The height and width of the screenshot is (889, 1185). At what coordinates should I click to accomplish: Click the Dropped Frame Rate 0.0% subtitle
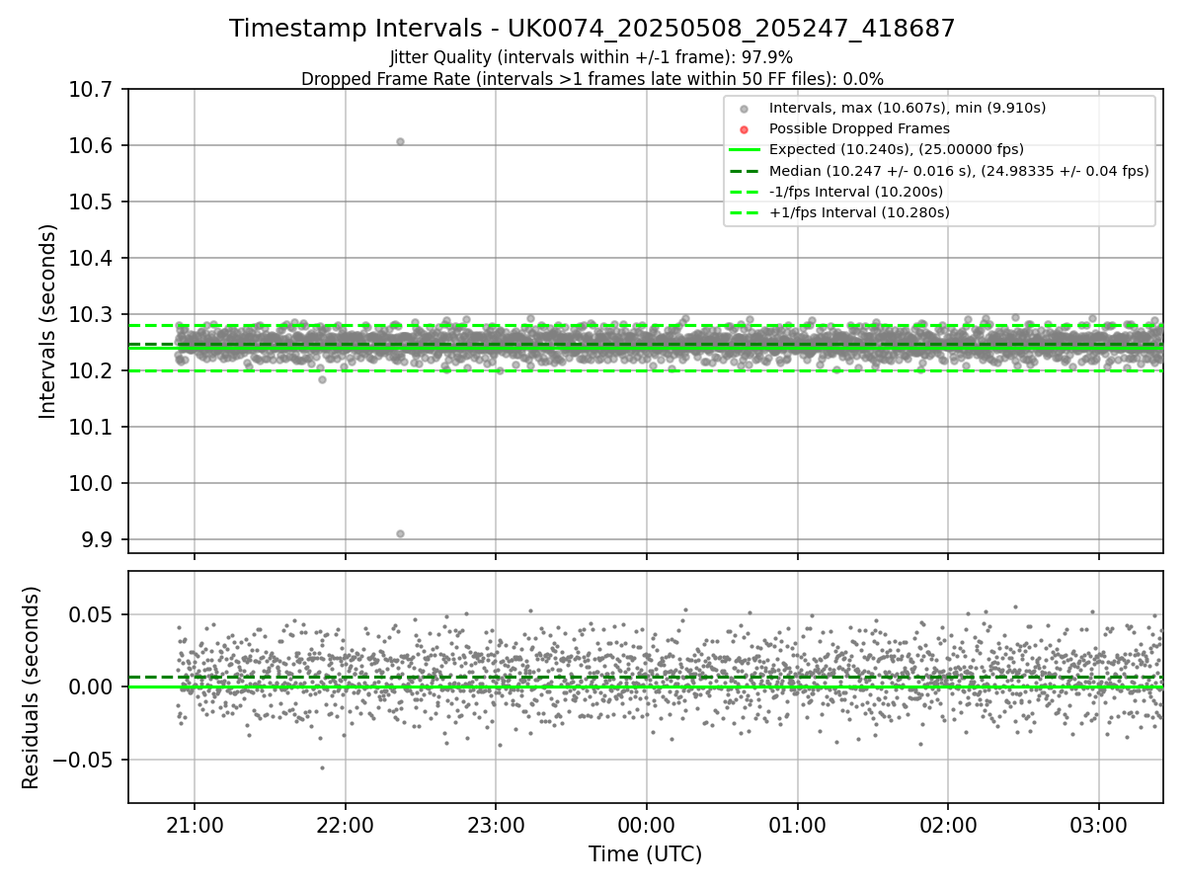coord(592,79)
